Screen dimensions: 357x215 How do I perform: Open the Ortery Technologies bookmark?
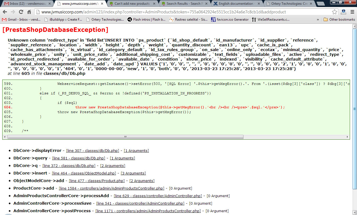pos(105,20)
